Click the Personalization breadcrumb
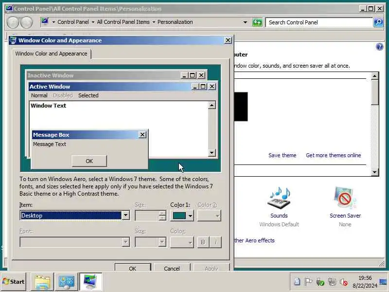The height and width of the screenshot is (292, 389). (x=175, y=22)
